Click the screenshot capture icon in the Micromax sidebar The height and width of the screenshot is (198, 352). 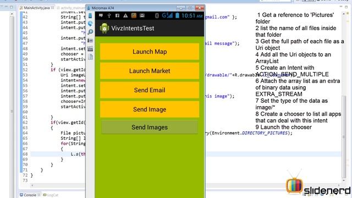(x=90, y=40)
